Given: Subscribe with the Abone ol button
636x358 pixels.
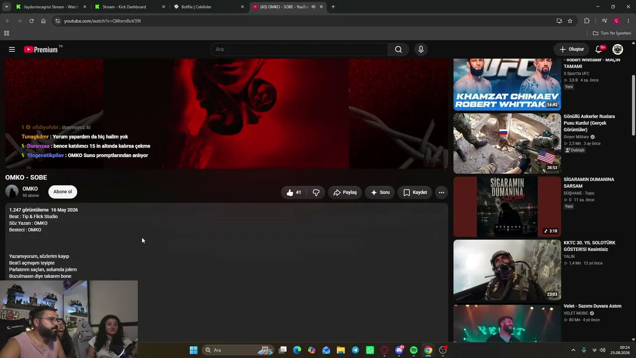Looking at the screenshot, I should tap(63, 192).
